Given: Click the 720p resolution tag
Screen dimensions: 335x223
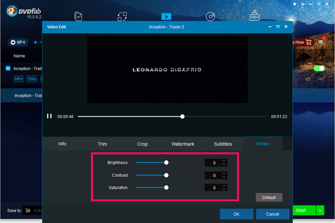Looking at the screenshot, I should click(32, 79).
